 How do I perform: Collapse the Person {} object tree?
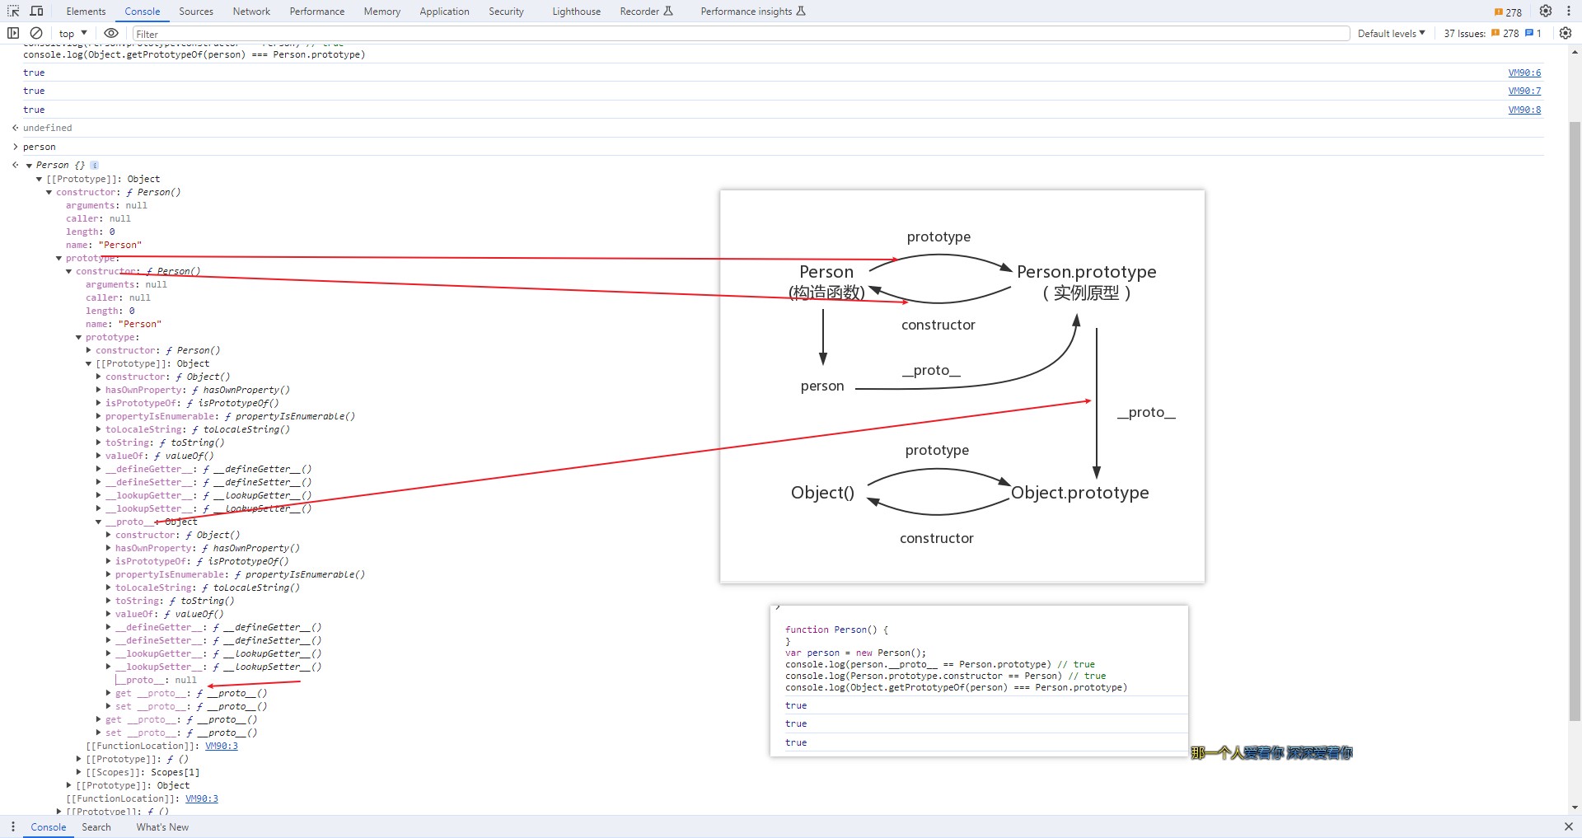point(29,166)
